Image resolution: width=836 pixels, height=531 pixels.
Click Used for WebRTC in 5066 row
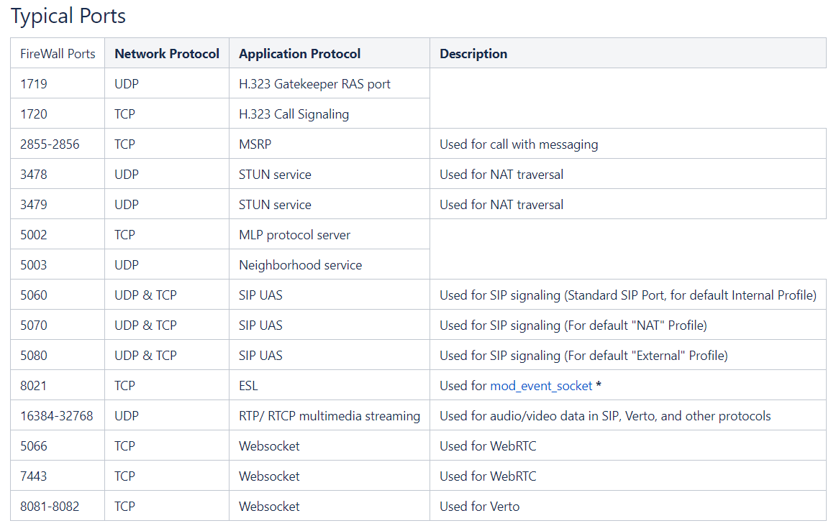pos(628,445)
